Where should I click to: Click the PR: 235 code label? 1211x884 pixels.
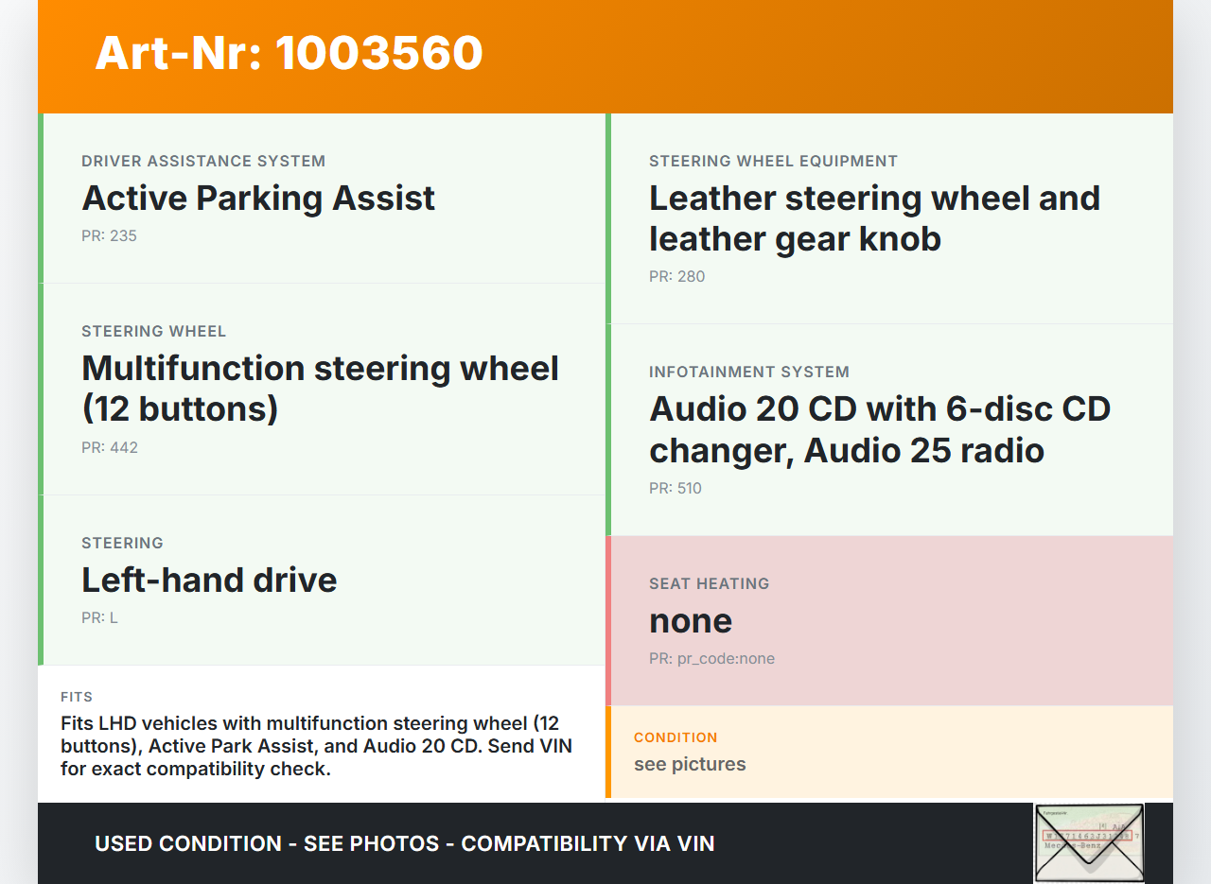[x=109, y=236]
